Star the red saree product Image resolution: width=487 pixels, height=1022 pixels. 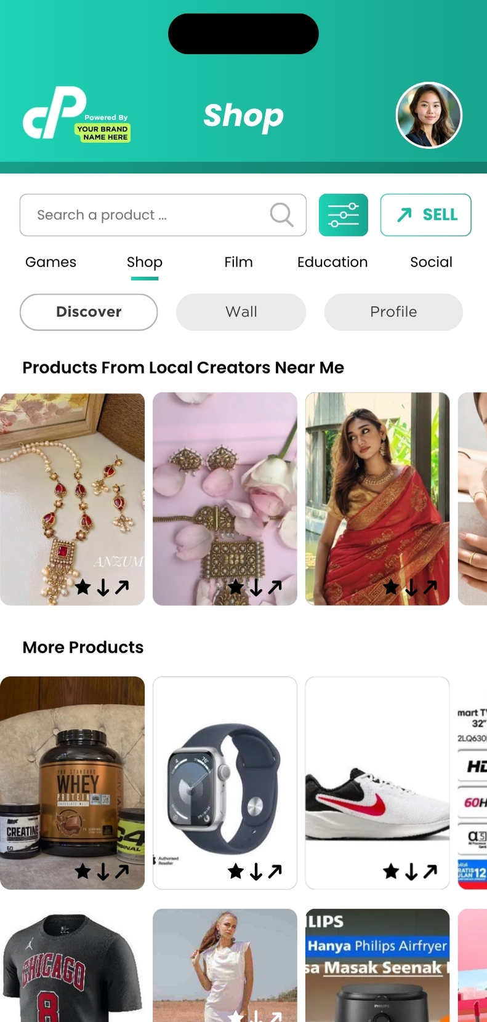pyautogui.click(x=390, y=587)
